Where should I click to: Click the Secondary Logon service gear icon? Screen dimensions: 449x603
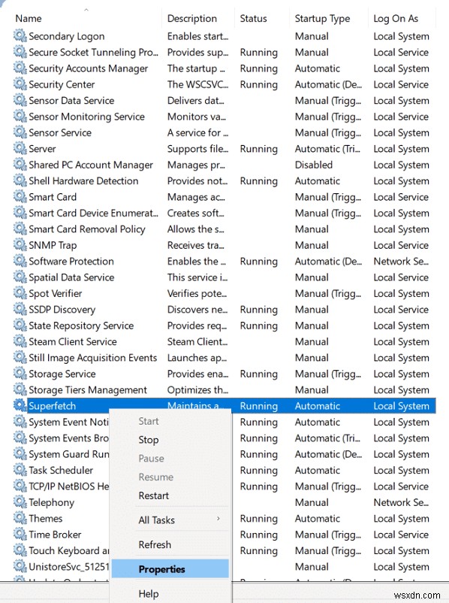[20, 36]
